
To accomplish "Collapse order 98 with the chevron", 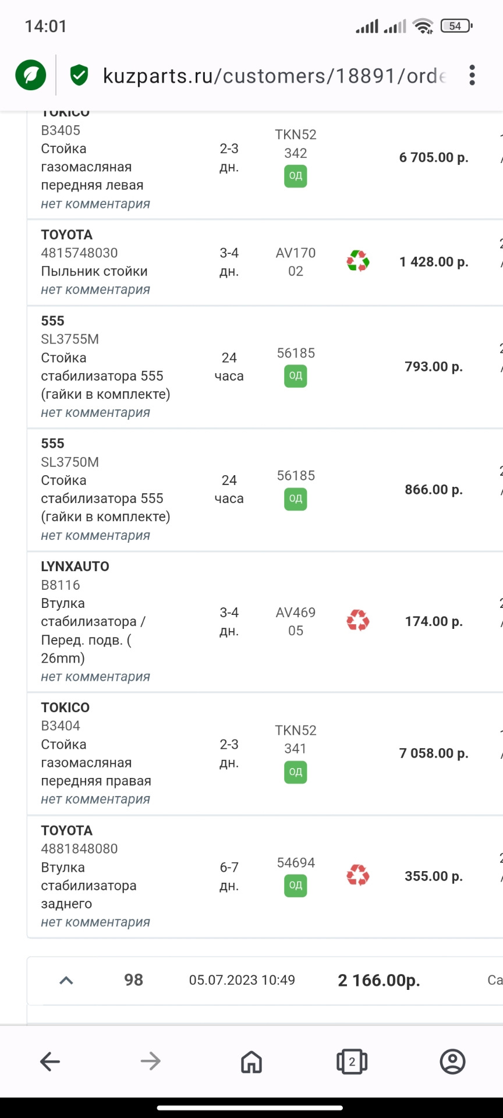I will pos(66,980).
